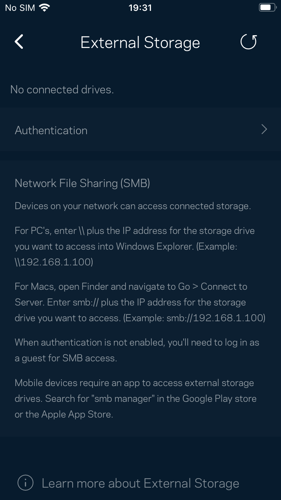Tap the Network File Sharing (SMB) heading

pos(82,183)
